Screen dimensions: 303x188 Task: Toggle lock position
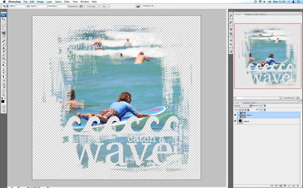246,110
